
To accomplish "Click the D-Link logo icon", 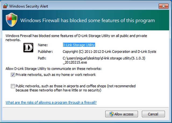I will coord(28,48).
